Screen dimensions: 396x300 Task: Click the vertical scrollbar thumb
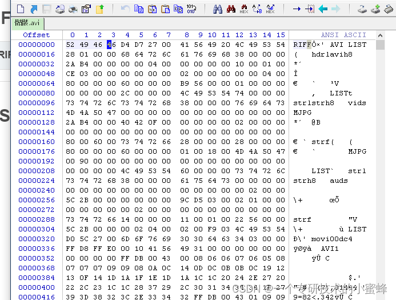(380, 45)
